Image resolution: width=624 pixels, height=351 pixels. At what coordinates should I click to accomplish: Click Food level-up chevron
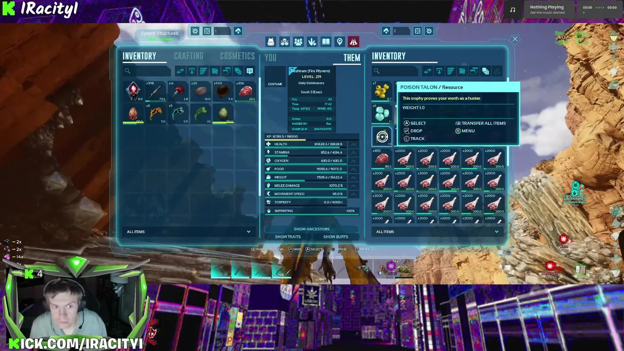click(353, 169)
